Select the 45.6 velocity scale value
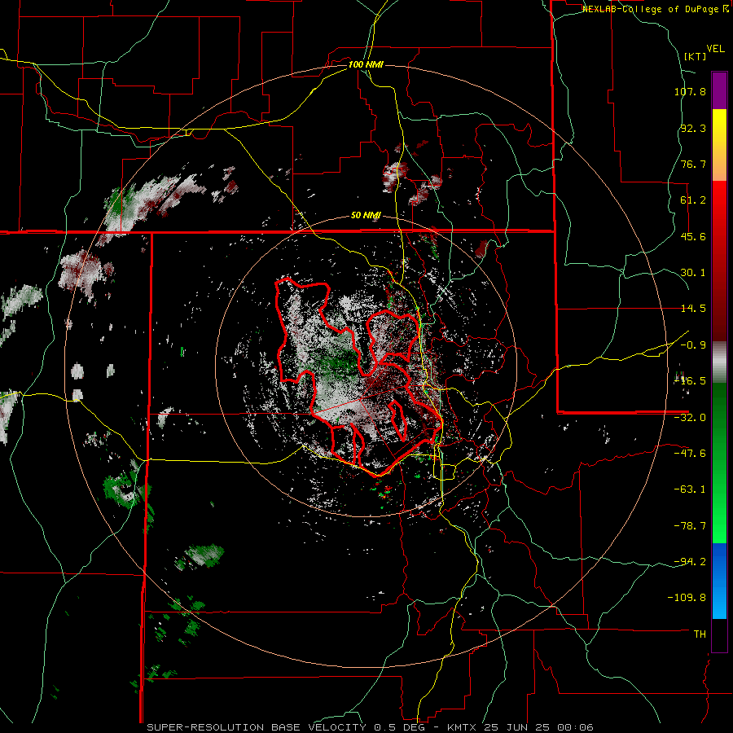The image size is (733, 733). [693, 236]
